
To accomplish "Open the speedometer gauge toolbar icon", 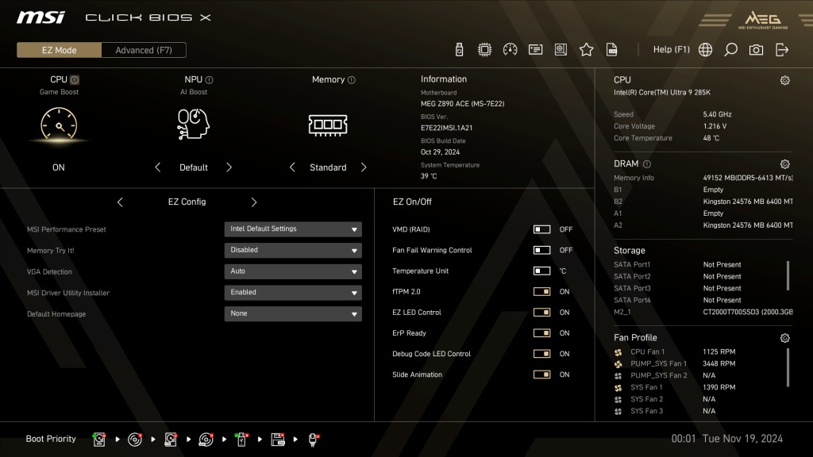I will [x=510, y=50].
